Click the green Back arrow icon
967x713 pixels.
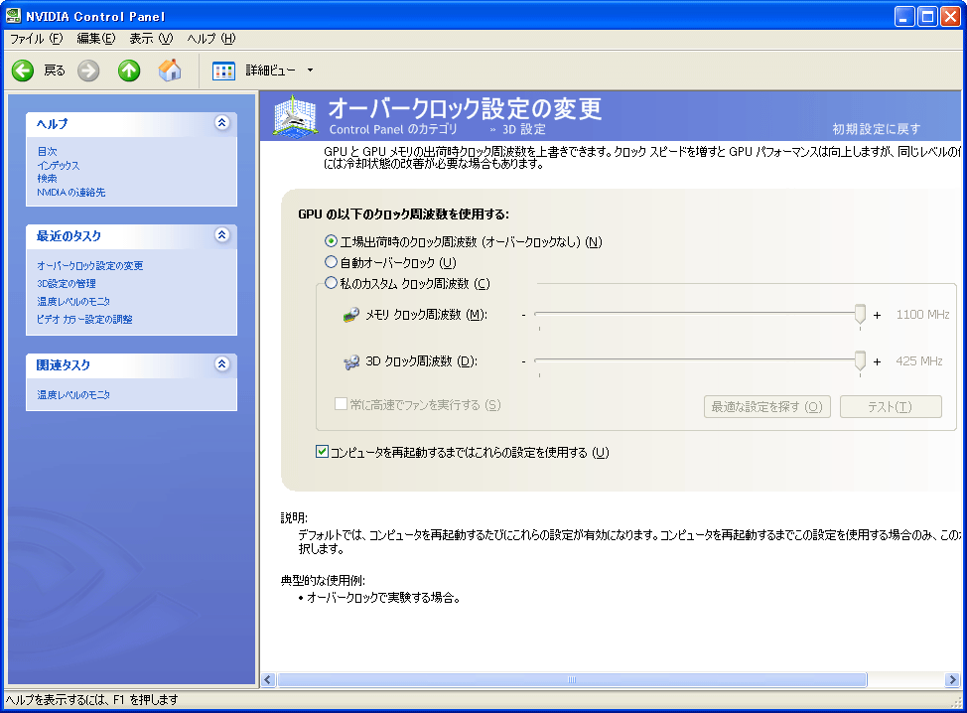click(23, 71)
